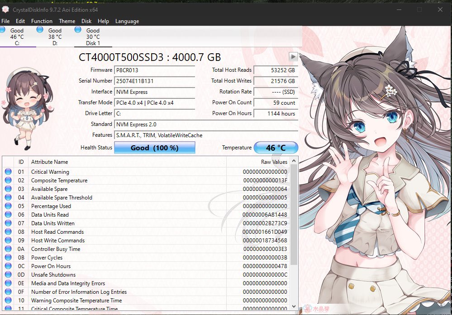Click the next disk arrow button
452x315 pixels.
click(293, 56)
